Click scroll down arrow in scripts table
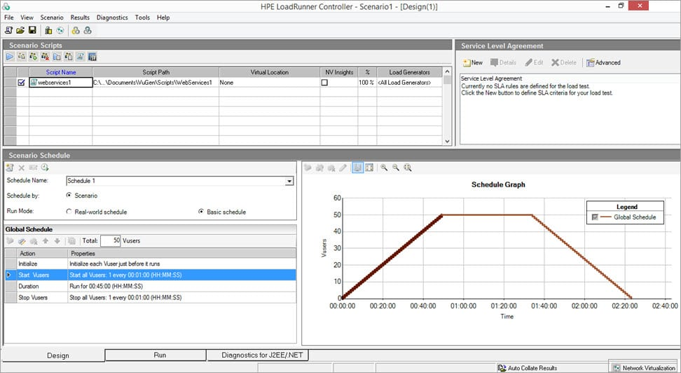 pyautogui.click(x=447, y=142)
